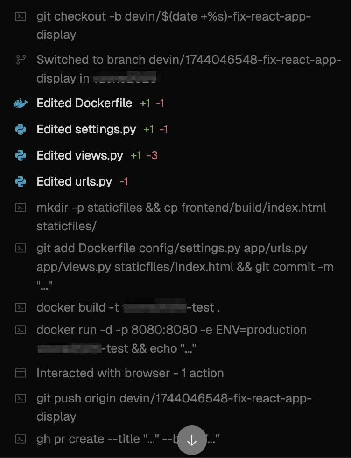Click the Python icon next to urls.py
Image resolution: width=351 pixels, height=458 pixels.
[21, 182]
